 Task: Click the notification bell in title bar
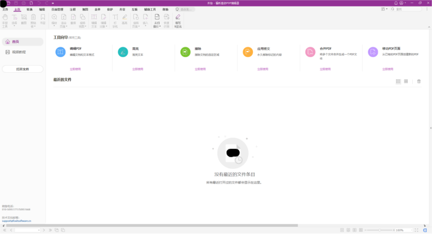coord(396,3)
